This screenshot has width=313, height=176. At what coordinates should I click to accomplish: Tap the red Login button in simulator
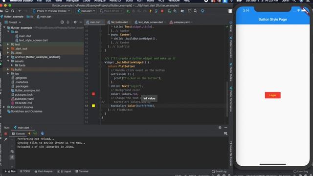273,95
